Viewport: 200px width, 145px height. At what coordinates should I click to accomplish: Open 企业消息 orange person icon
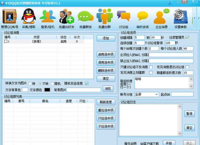[x=161, y=16]
